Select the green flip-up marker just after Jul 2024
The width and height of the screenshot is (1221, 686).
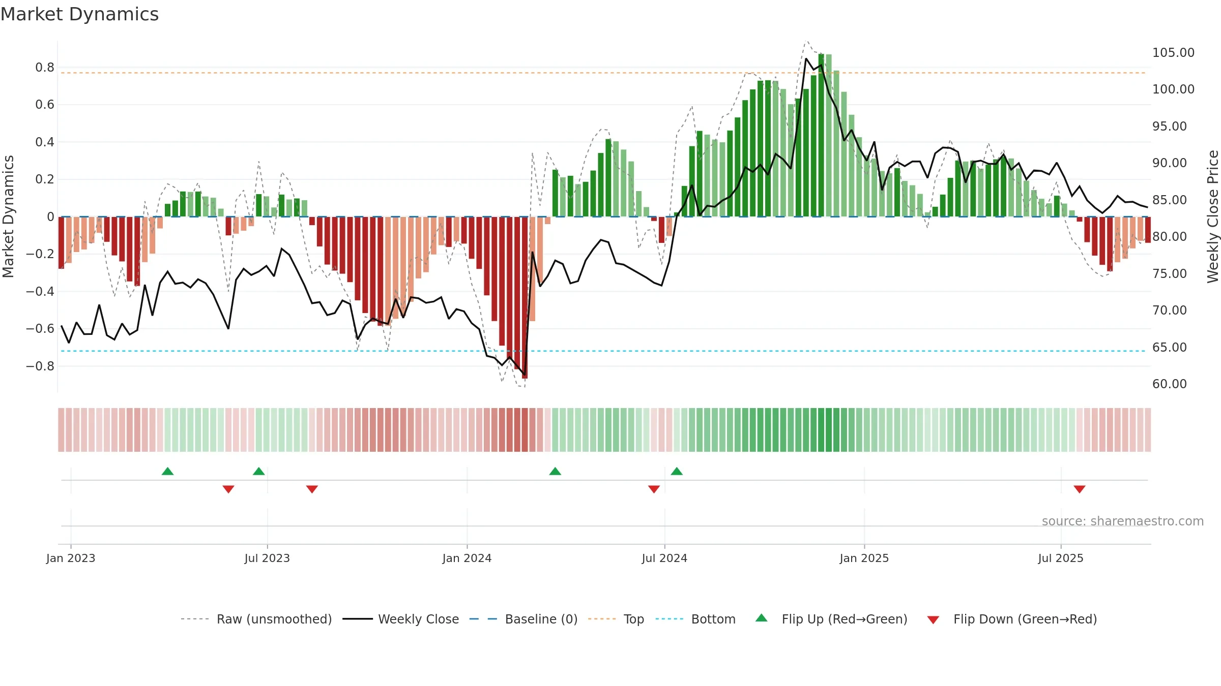pyautogui.click(x=677, y=471)
